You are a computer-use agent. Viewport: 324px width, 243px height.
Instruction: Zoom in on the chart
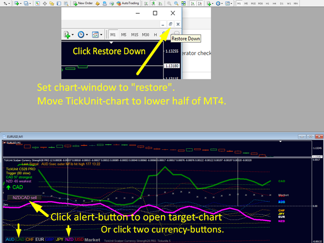pyautogui.click(x=169, y=4)
